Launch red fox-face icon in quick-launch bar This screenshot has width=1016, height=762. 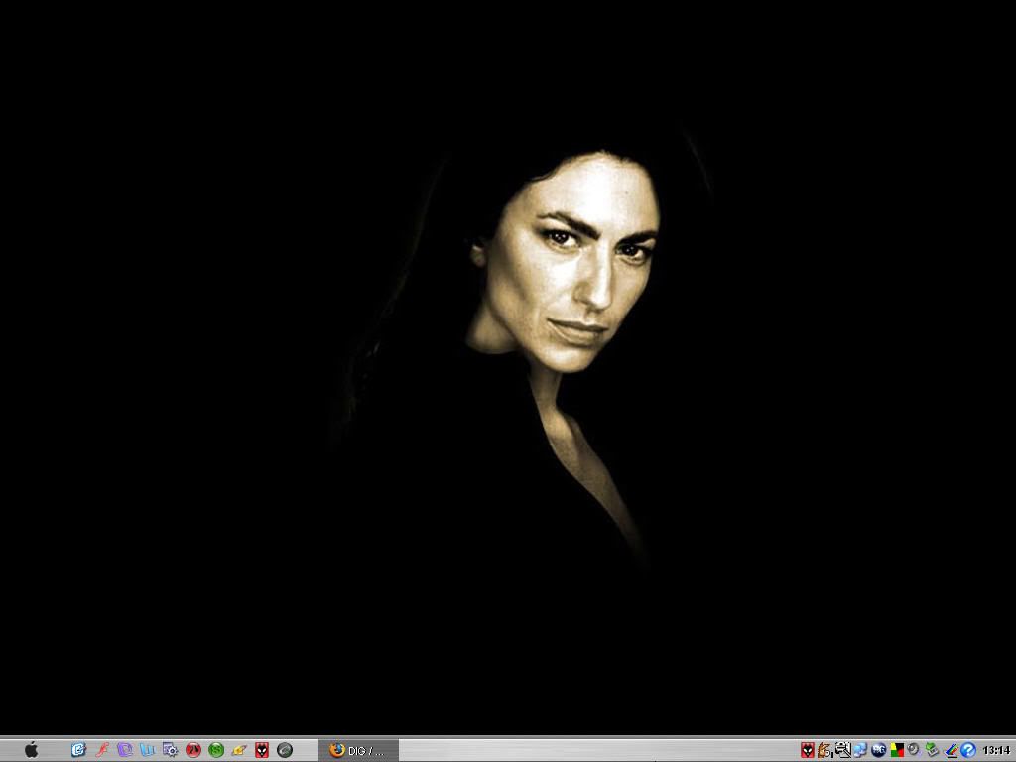[x=262, y=750]
